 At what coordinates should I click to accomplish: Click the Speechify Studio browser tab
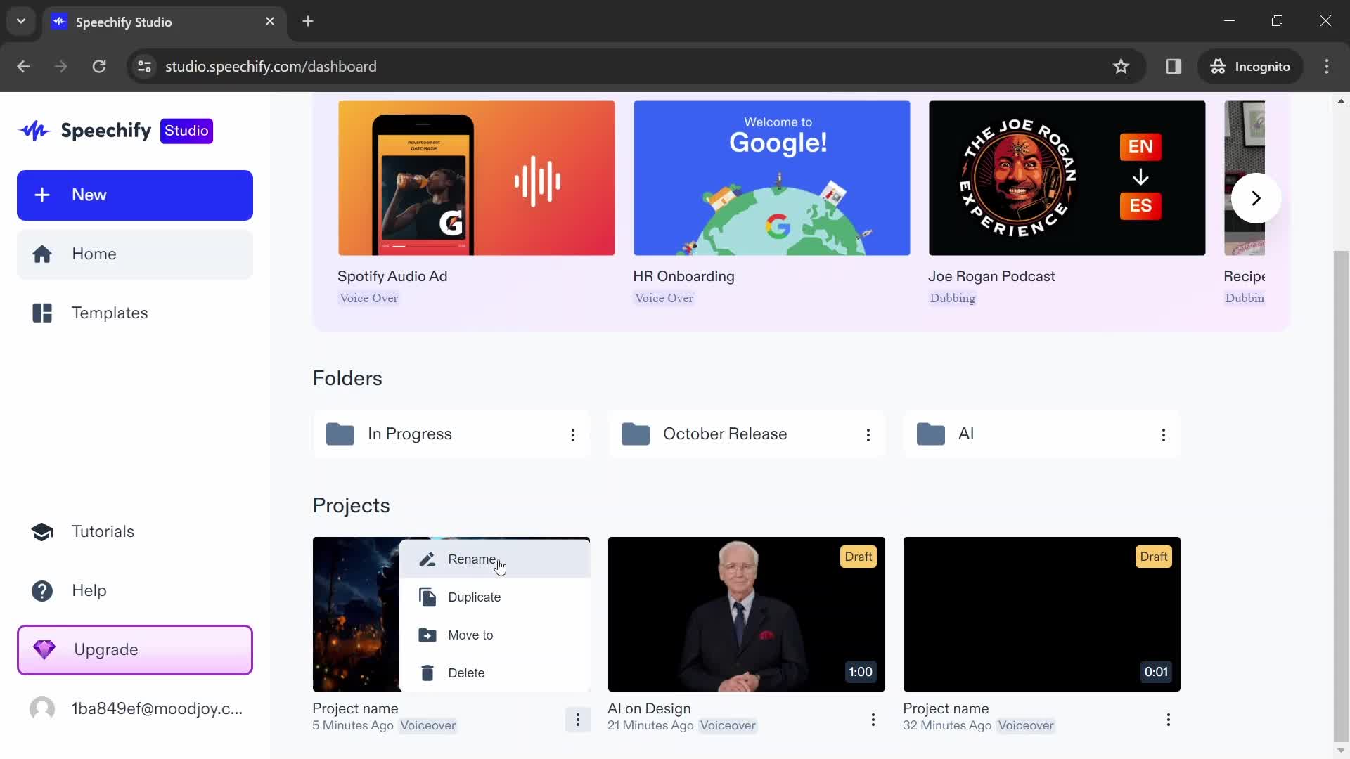165,22
